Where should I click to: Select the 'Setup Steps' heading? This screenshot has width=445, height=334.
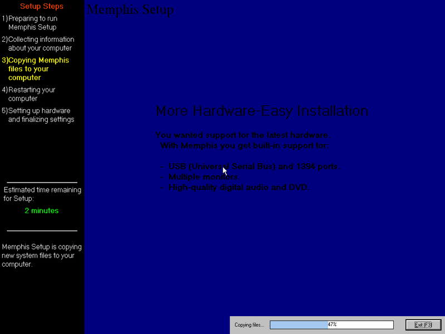coord(42,6)
